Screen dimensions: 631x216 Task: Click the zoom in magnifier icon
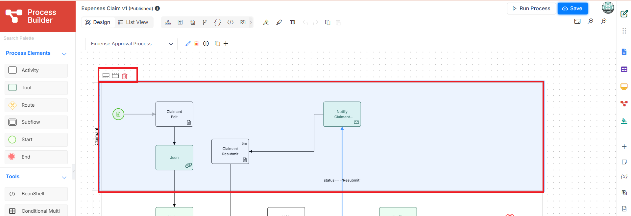(x=604, y=21)
